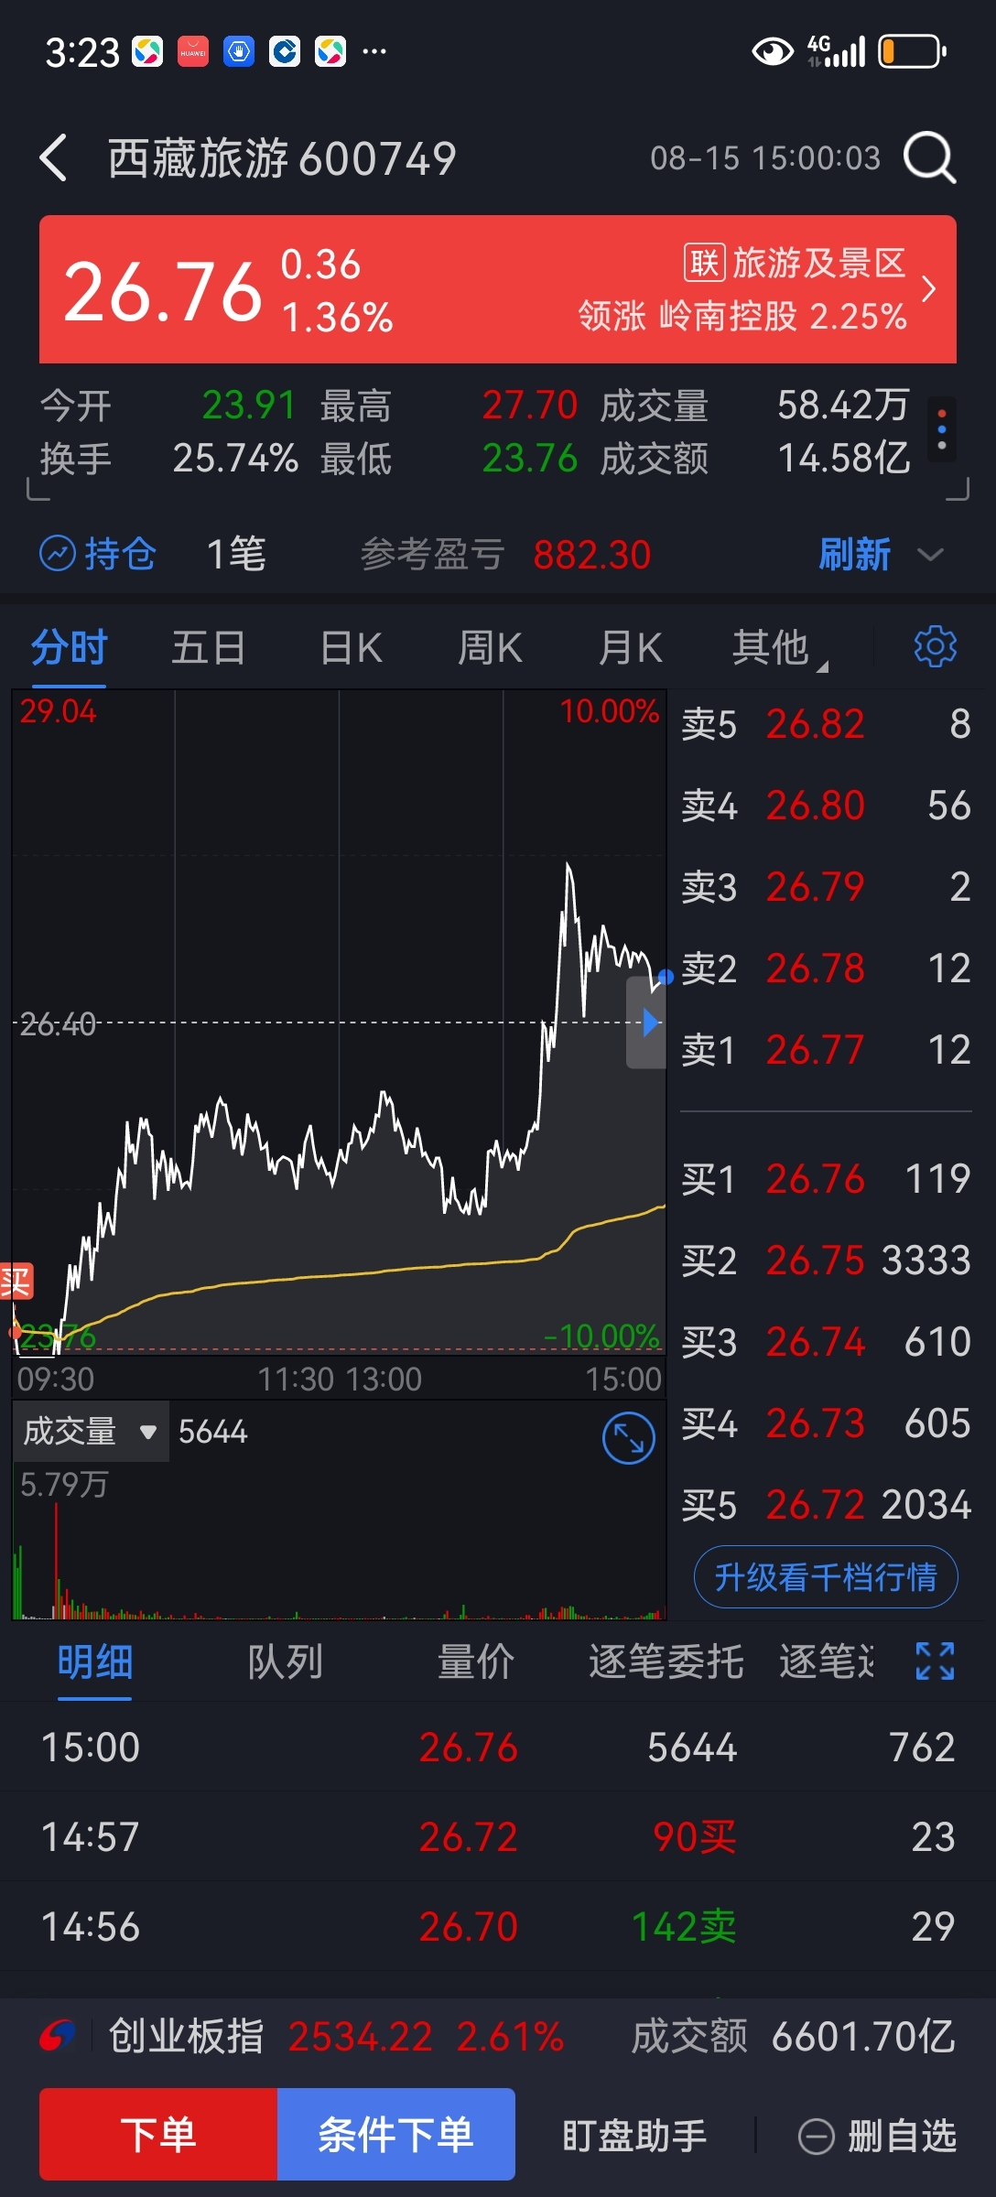Tap the Huawei notification icon in status bar
Screen dimensions: 996x2197
pyautogui.click(x=193, y=51)
